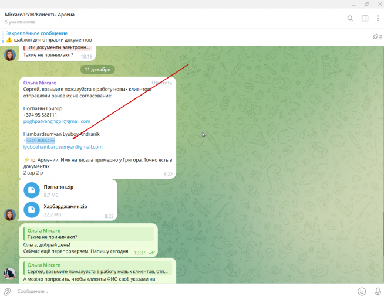Open chat header Mircare/РУМ/Клиенты Арсена
The height and width of the screenshot is (300, 384).
point(40,15)
